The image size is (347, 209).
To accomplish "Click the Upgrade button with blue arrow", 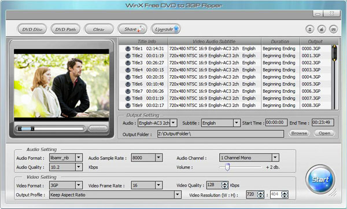I will 166,30.
